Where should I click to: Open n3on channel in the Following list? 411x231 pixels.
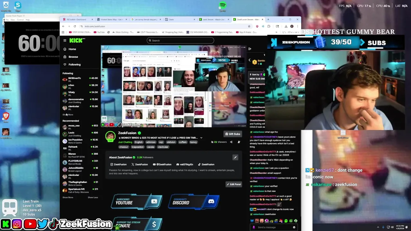pos(80,86)
